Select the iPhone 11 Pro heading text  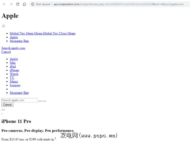point(16,121)
